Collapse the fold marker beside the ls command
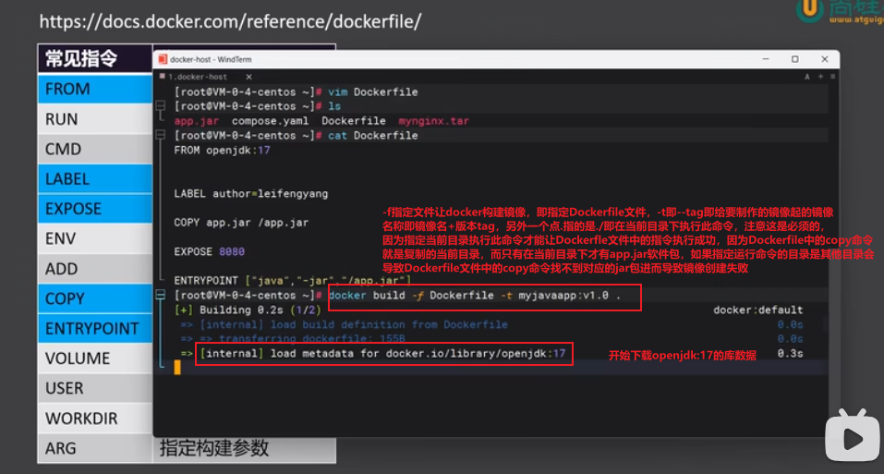The width and height of the screenshot is (884, 474). 161,106
